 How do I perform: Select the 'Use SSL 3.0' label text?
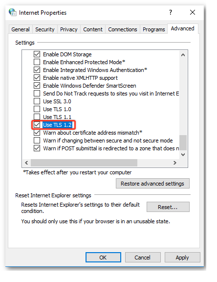[57, 101]
